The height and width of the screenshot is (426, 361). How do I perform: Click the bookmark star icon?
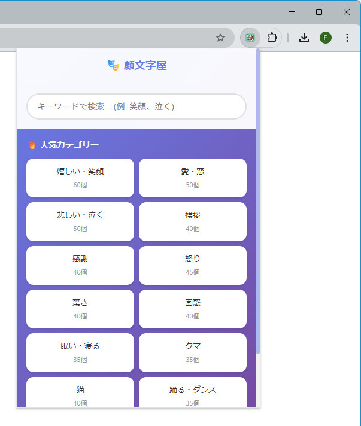[x=220, y=38]
